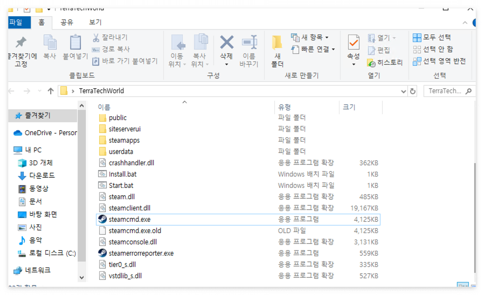
Task: Select 네트워크 in navigation pane
Action: (x=32, y=270)
